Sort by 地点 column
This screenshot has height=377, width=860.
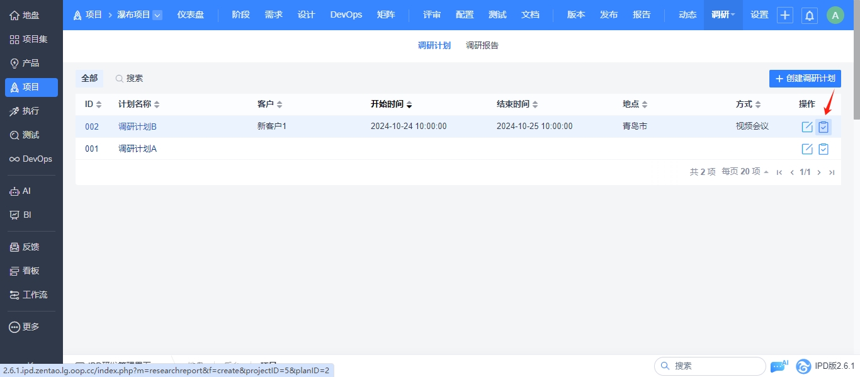[x=635, y=104]
